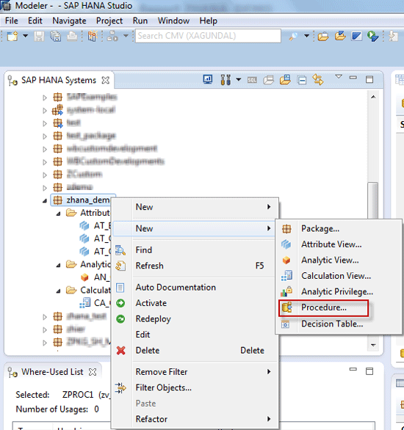Collapse the Attribute Views folder
Image resolution: width=404 pixels, height=430 pixels.
pyautogui.click(x=58, y=214)
